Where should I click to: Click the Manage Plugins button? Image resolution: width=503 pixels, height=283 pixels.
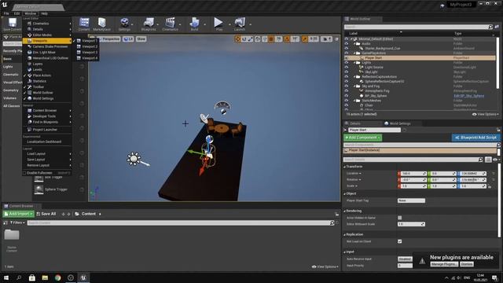[x=444, y=264]
